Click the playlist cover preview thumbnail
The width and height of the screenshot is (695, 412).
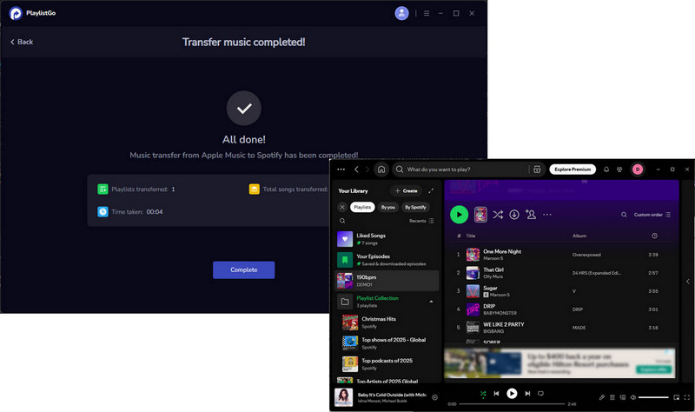click(x=480, y=215)
